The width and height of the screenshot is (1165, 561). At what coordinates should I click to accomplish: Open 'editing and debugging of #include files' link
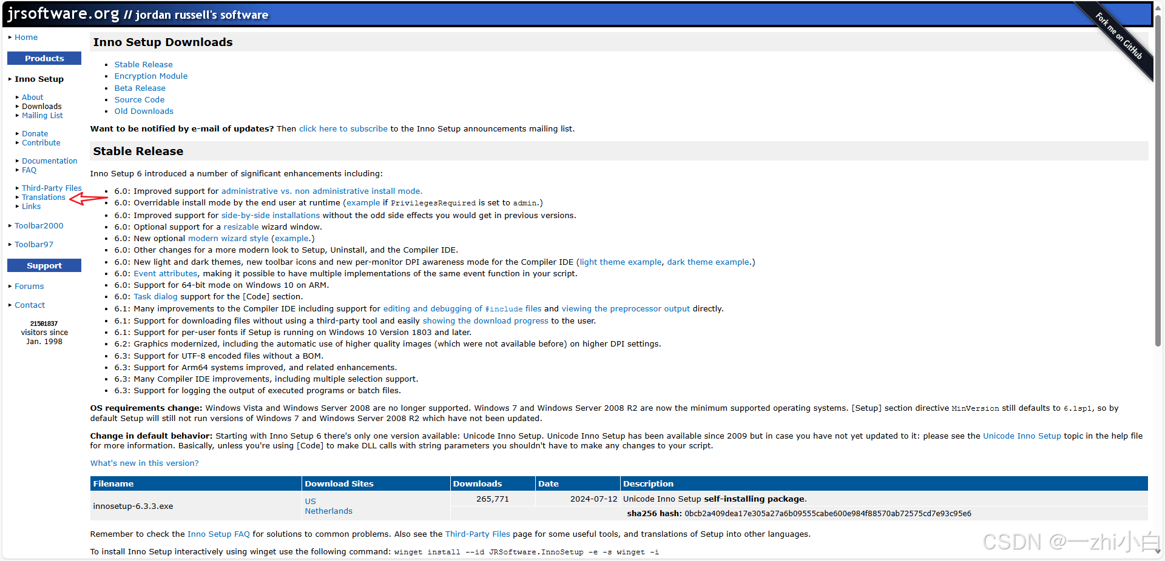click(x=462, y=309)
